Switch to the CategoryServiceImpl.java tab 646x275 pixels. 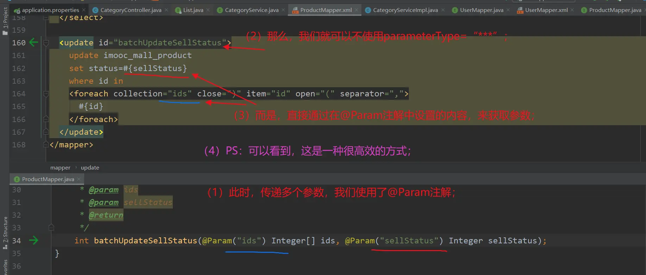[405, 10]
